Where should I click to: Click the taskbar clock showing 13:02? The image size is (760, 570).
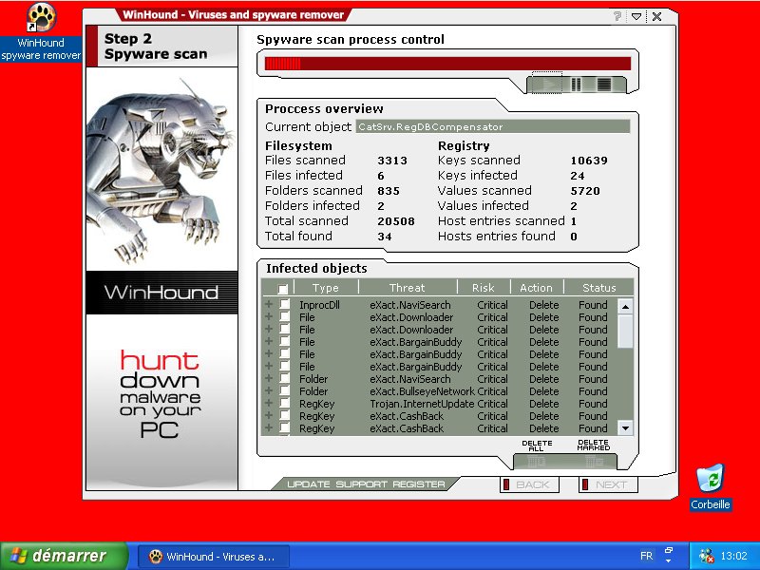coord(733,556)
